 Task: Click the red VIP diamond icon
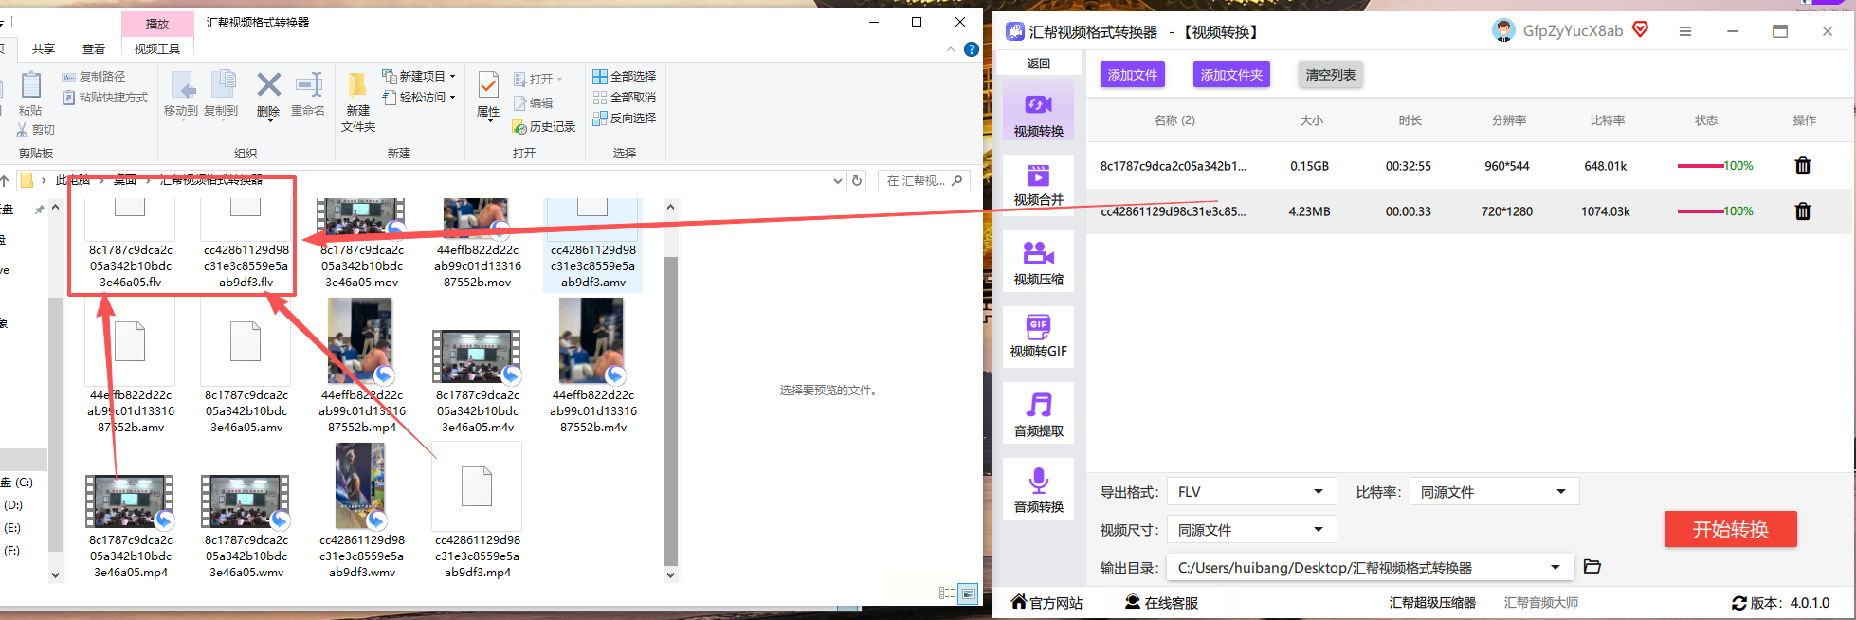pyautogui.click(x=1641, y=29)
